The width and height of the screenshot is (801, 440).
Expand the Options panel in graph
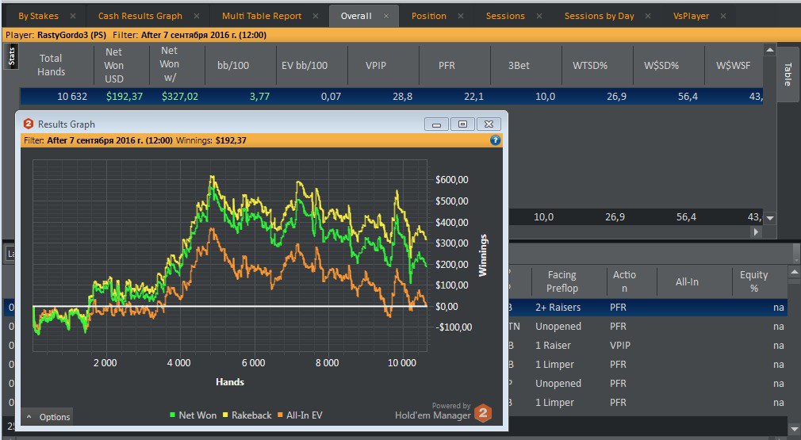coord(48,417)
